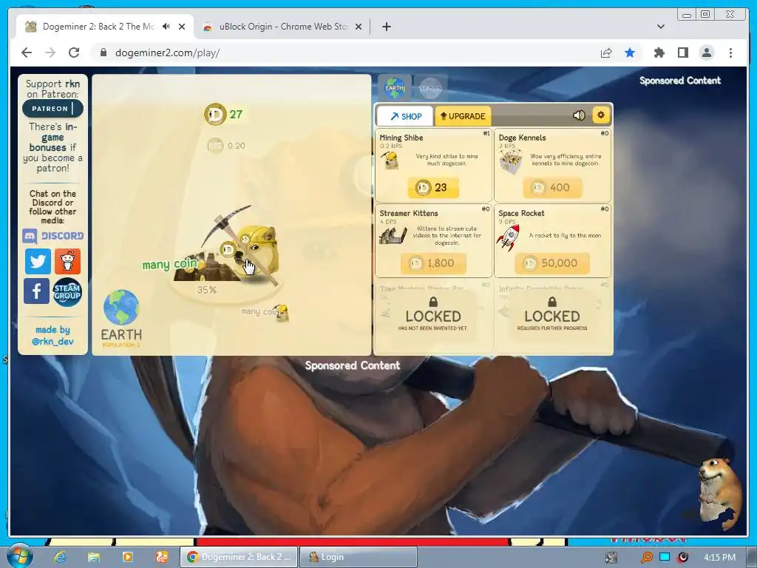Open game settings gear button
Image resolution: width=757 pixels, height=568 pixels.
click(600, 115)
